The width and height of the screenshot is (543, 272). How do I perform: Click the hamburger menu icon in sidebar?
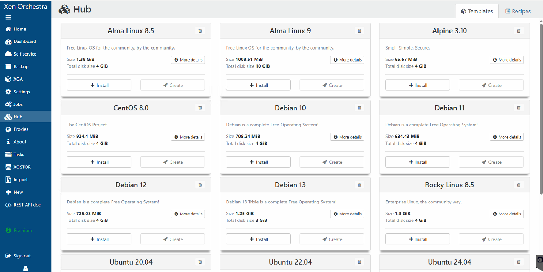coord(8,17)
